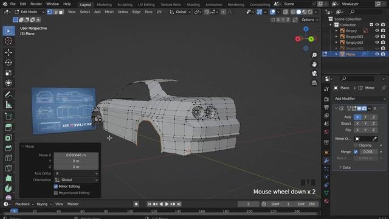The width and height of the screenshot is (389, 219).
Task: Switch to the Modeling workspace tab
Action: point(104,4)
